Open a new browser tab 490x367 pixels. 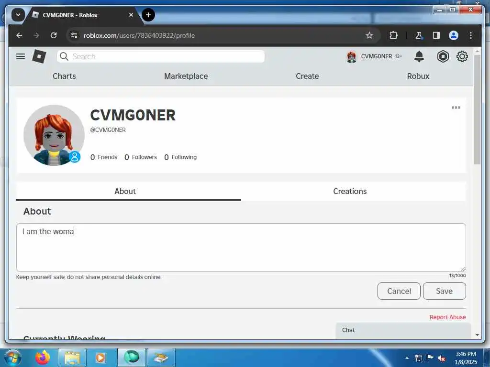point(148,15)
